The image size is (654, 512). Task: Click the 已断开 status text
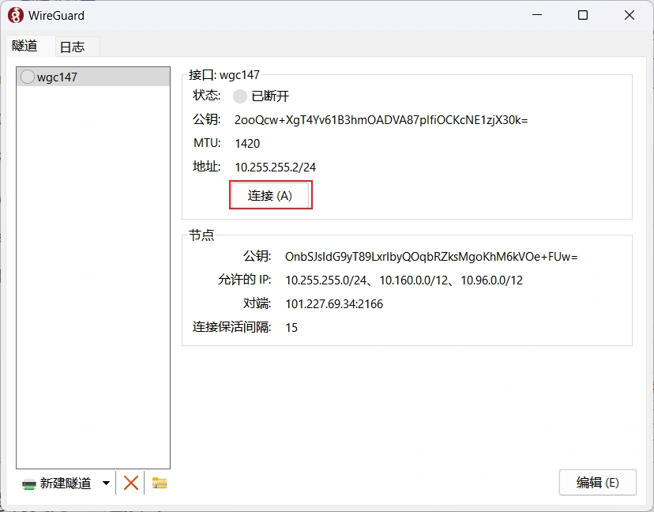pyautogui.click(x=270, y=96)
